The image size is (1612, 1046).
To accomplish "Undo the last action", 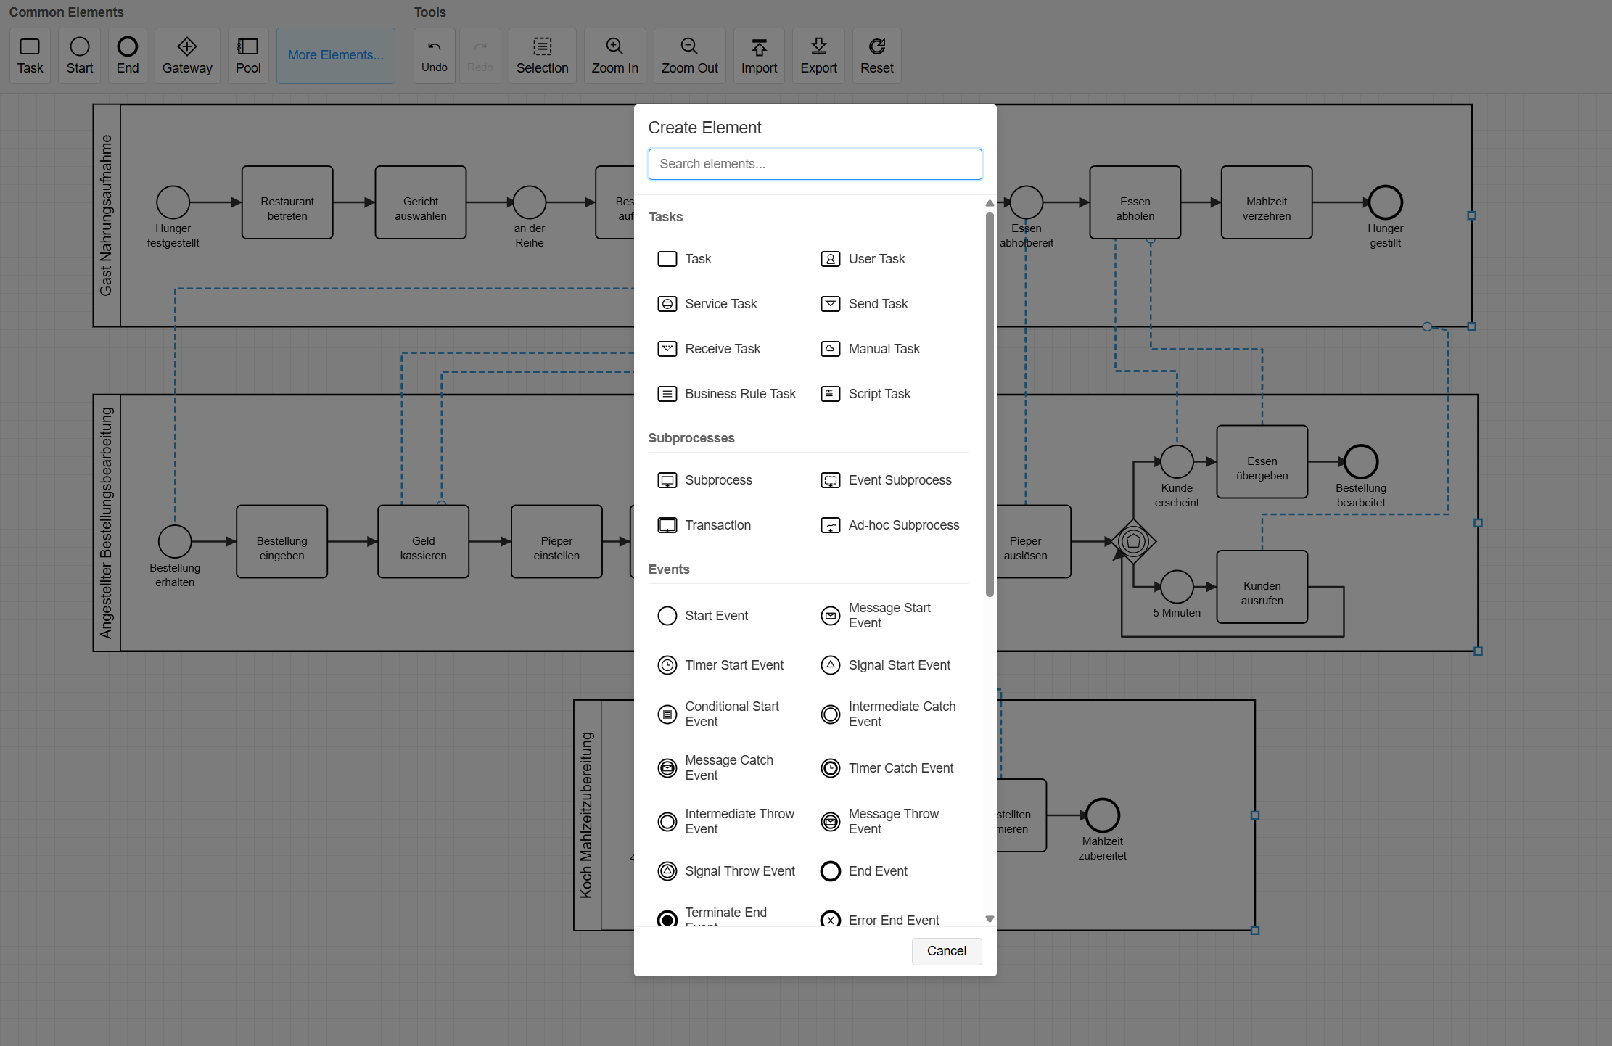I will tap(435, 56).
